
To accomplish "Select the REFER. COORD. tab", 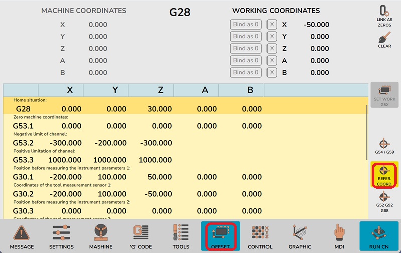I will pos(384,175).
